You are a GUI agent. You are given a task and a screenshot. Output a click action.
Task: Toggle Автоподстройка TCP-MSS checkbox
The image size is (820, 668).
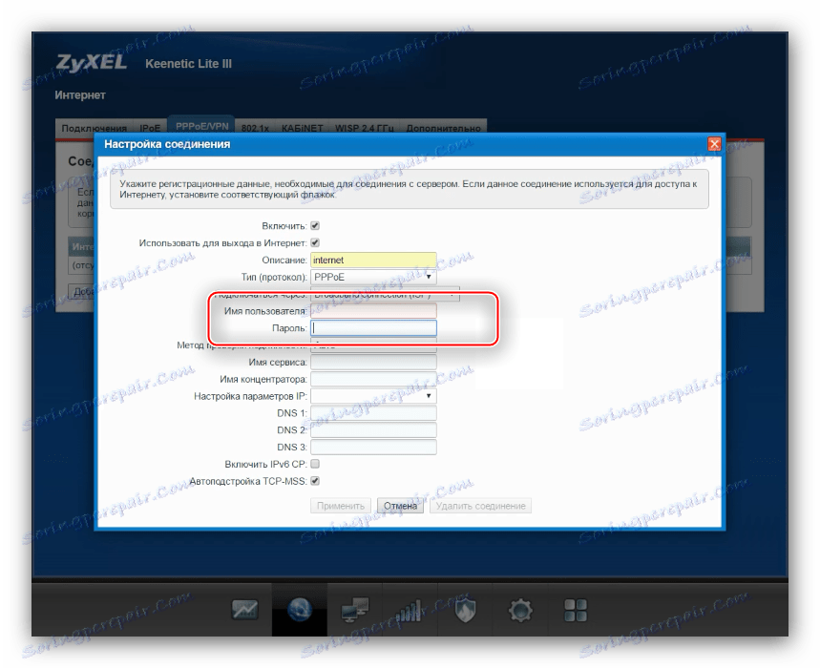click(x=315, y=481)
